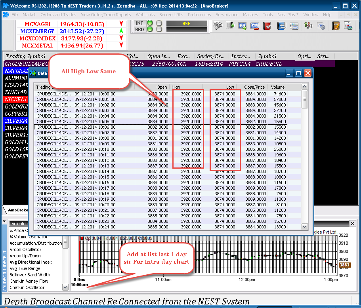
Task: Click the document with picture toolbar icon
Action: [348, 26]
